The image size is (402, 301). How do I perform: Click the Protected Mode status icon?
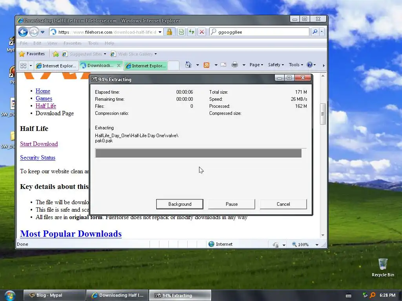coord(276,245)
